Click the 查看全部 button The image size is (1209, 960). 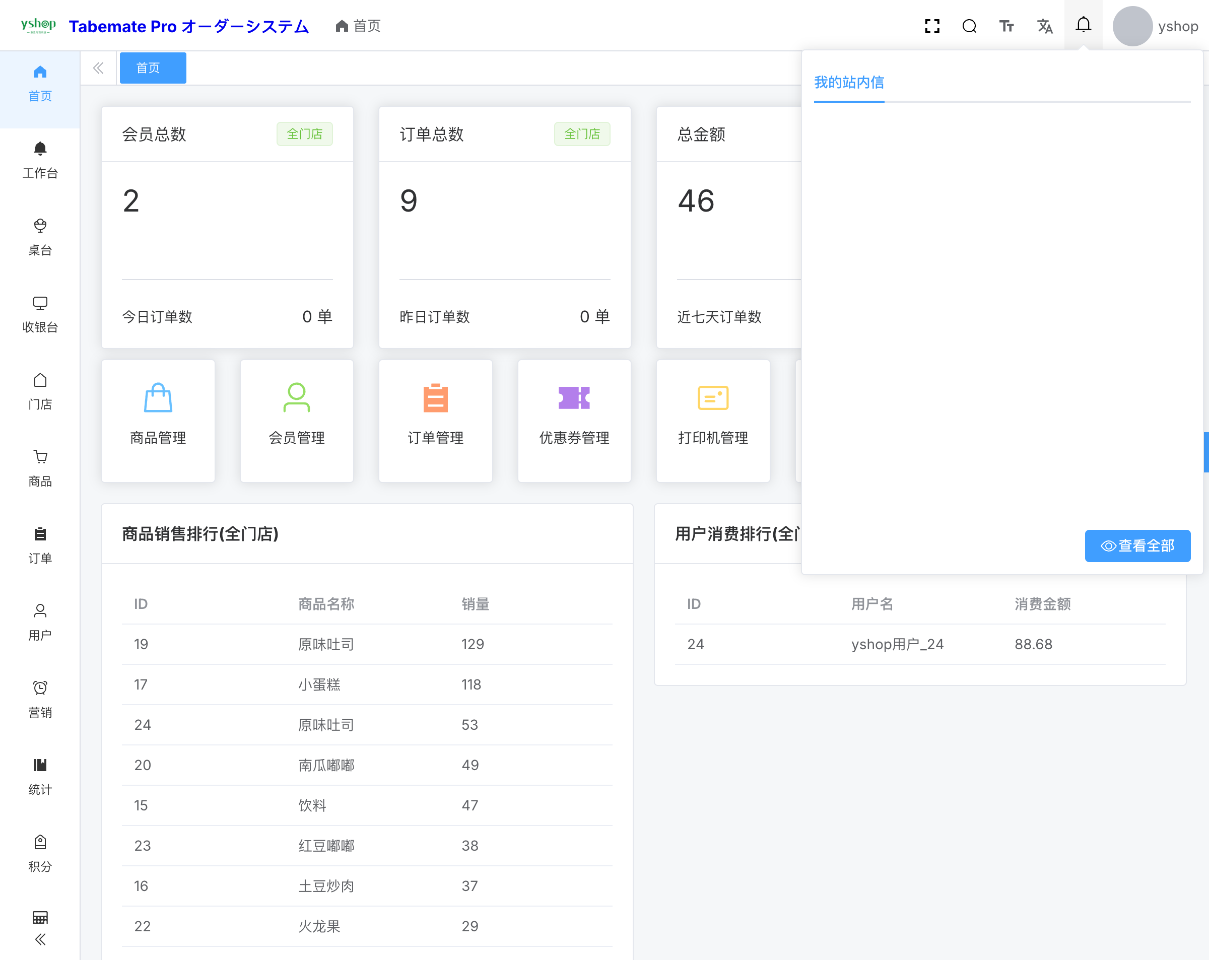tap(1137, 545)
